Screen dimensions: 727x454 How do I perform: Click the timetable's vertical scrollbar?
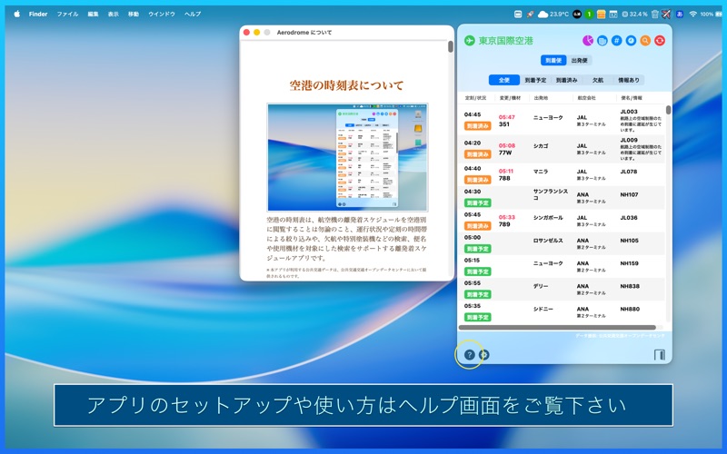[668, 110]
